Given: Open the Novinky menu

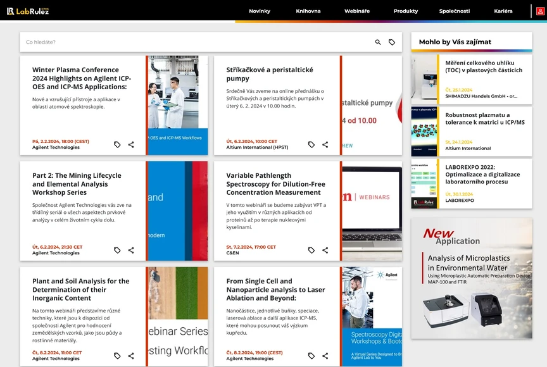Looking at the screenshot, I should 260,11.
